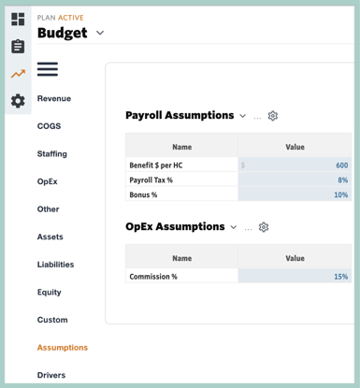The image size is (360, 388).
Task: Click the clipboard reports icon
Action: (x=18, y=47)
